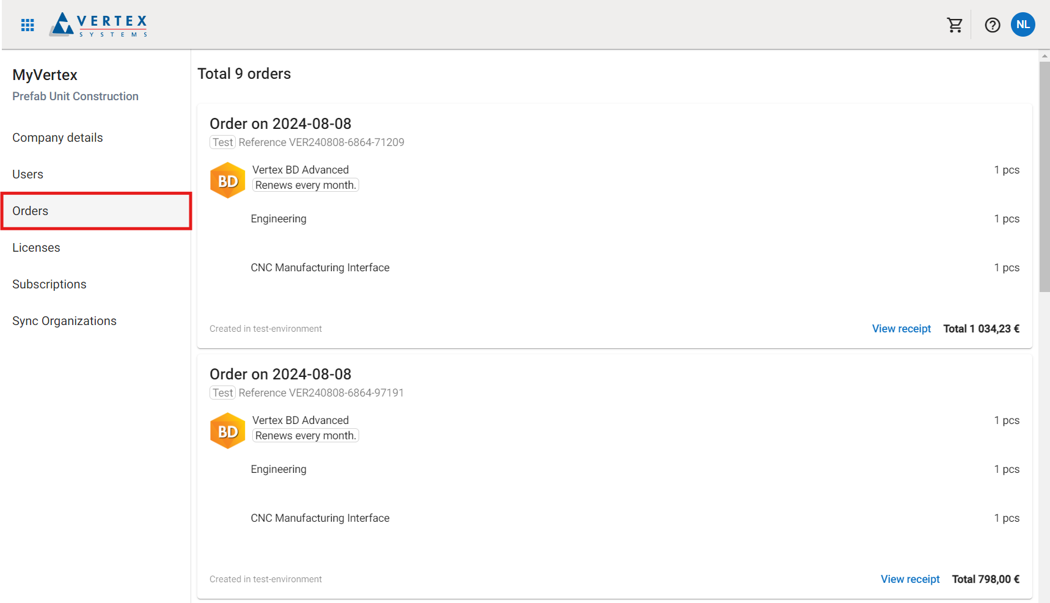Click Vertex BD Advanced in order 97191
1050x603 pixels.
pos(301,420)
